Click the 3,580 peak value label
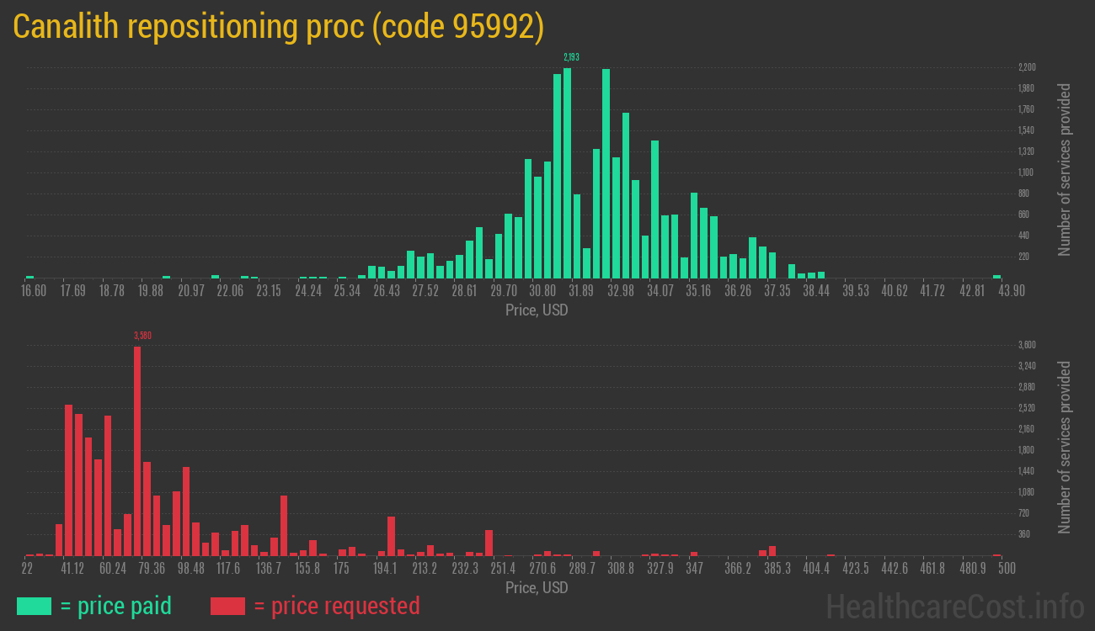The height and width of the screenshot is (631, 1095). 142,336
